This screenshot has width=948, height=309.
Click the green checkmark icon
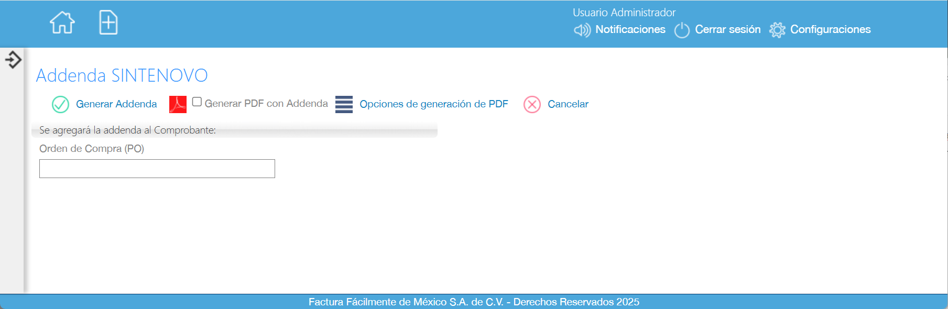(61, 104)
